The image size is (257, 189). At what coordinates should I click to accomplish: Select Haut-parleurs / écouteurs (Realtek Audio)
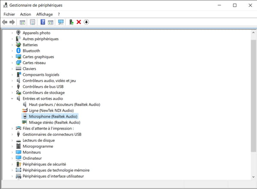[x=65, y=104]
